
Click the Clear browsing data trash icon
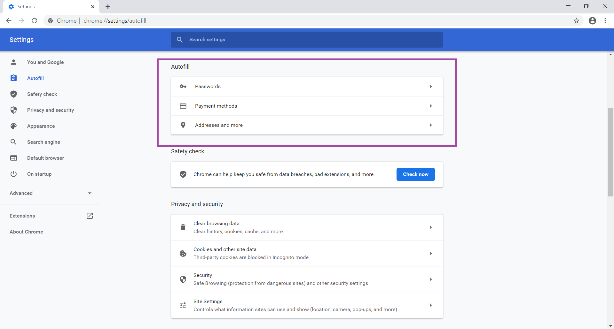tap(183, 227)
